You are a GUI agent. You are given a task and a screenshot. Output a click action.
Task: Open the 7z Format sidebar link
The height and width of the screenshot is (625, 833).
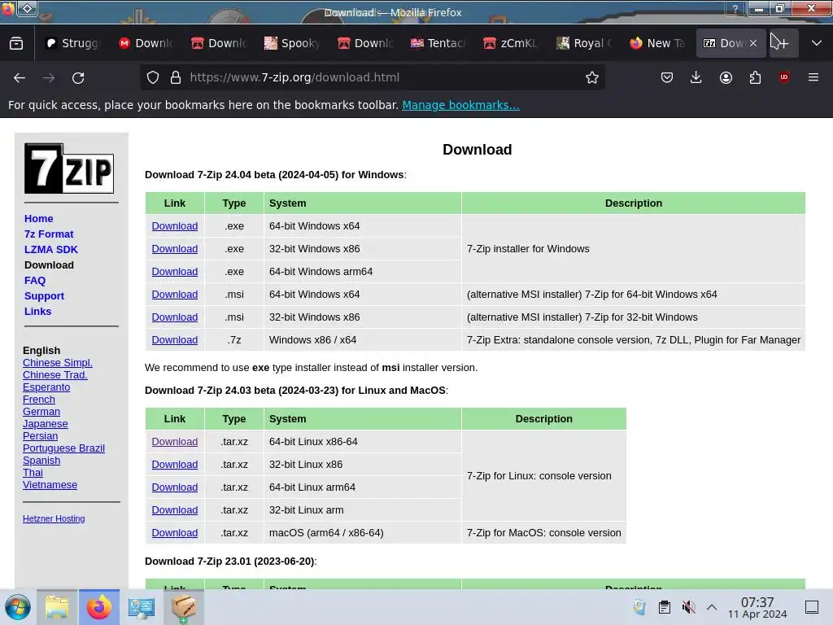tap(49, 234)
